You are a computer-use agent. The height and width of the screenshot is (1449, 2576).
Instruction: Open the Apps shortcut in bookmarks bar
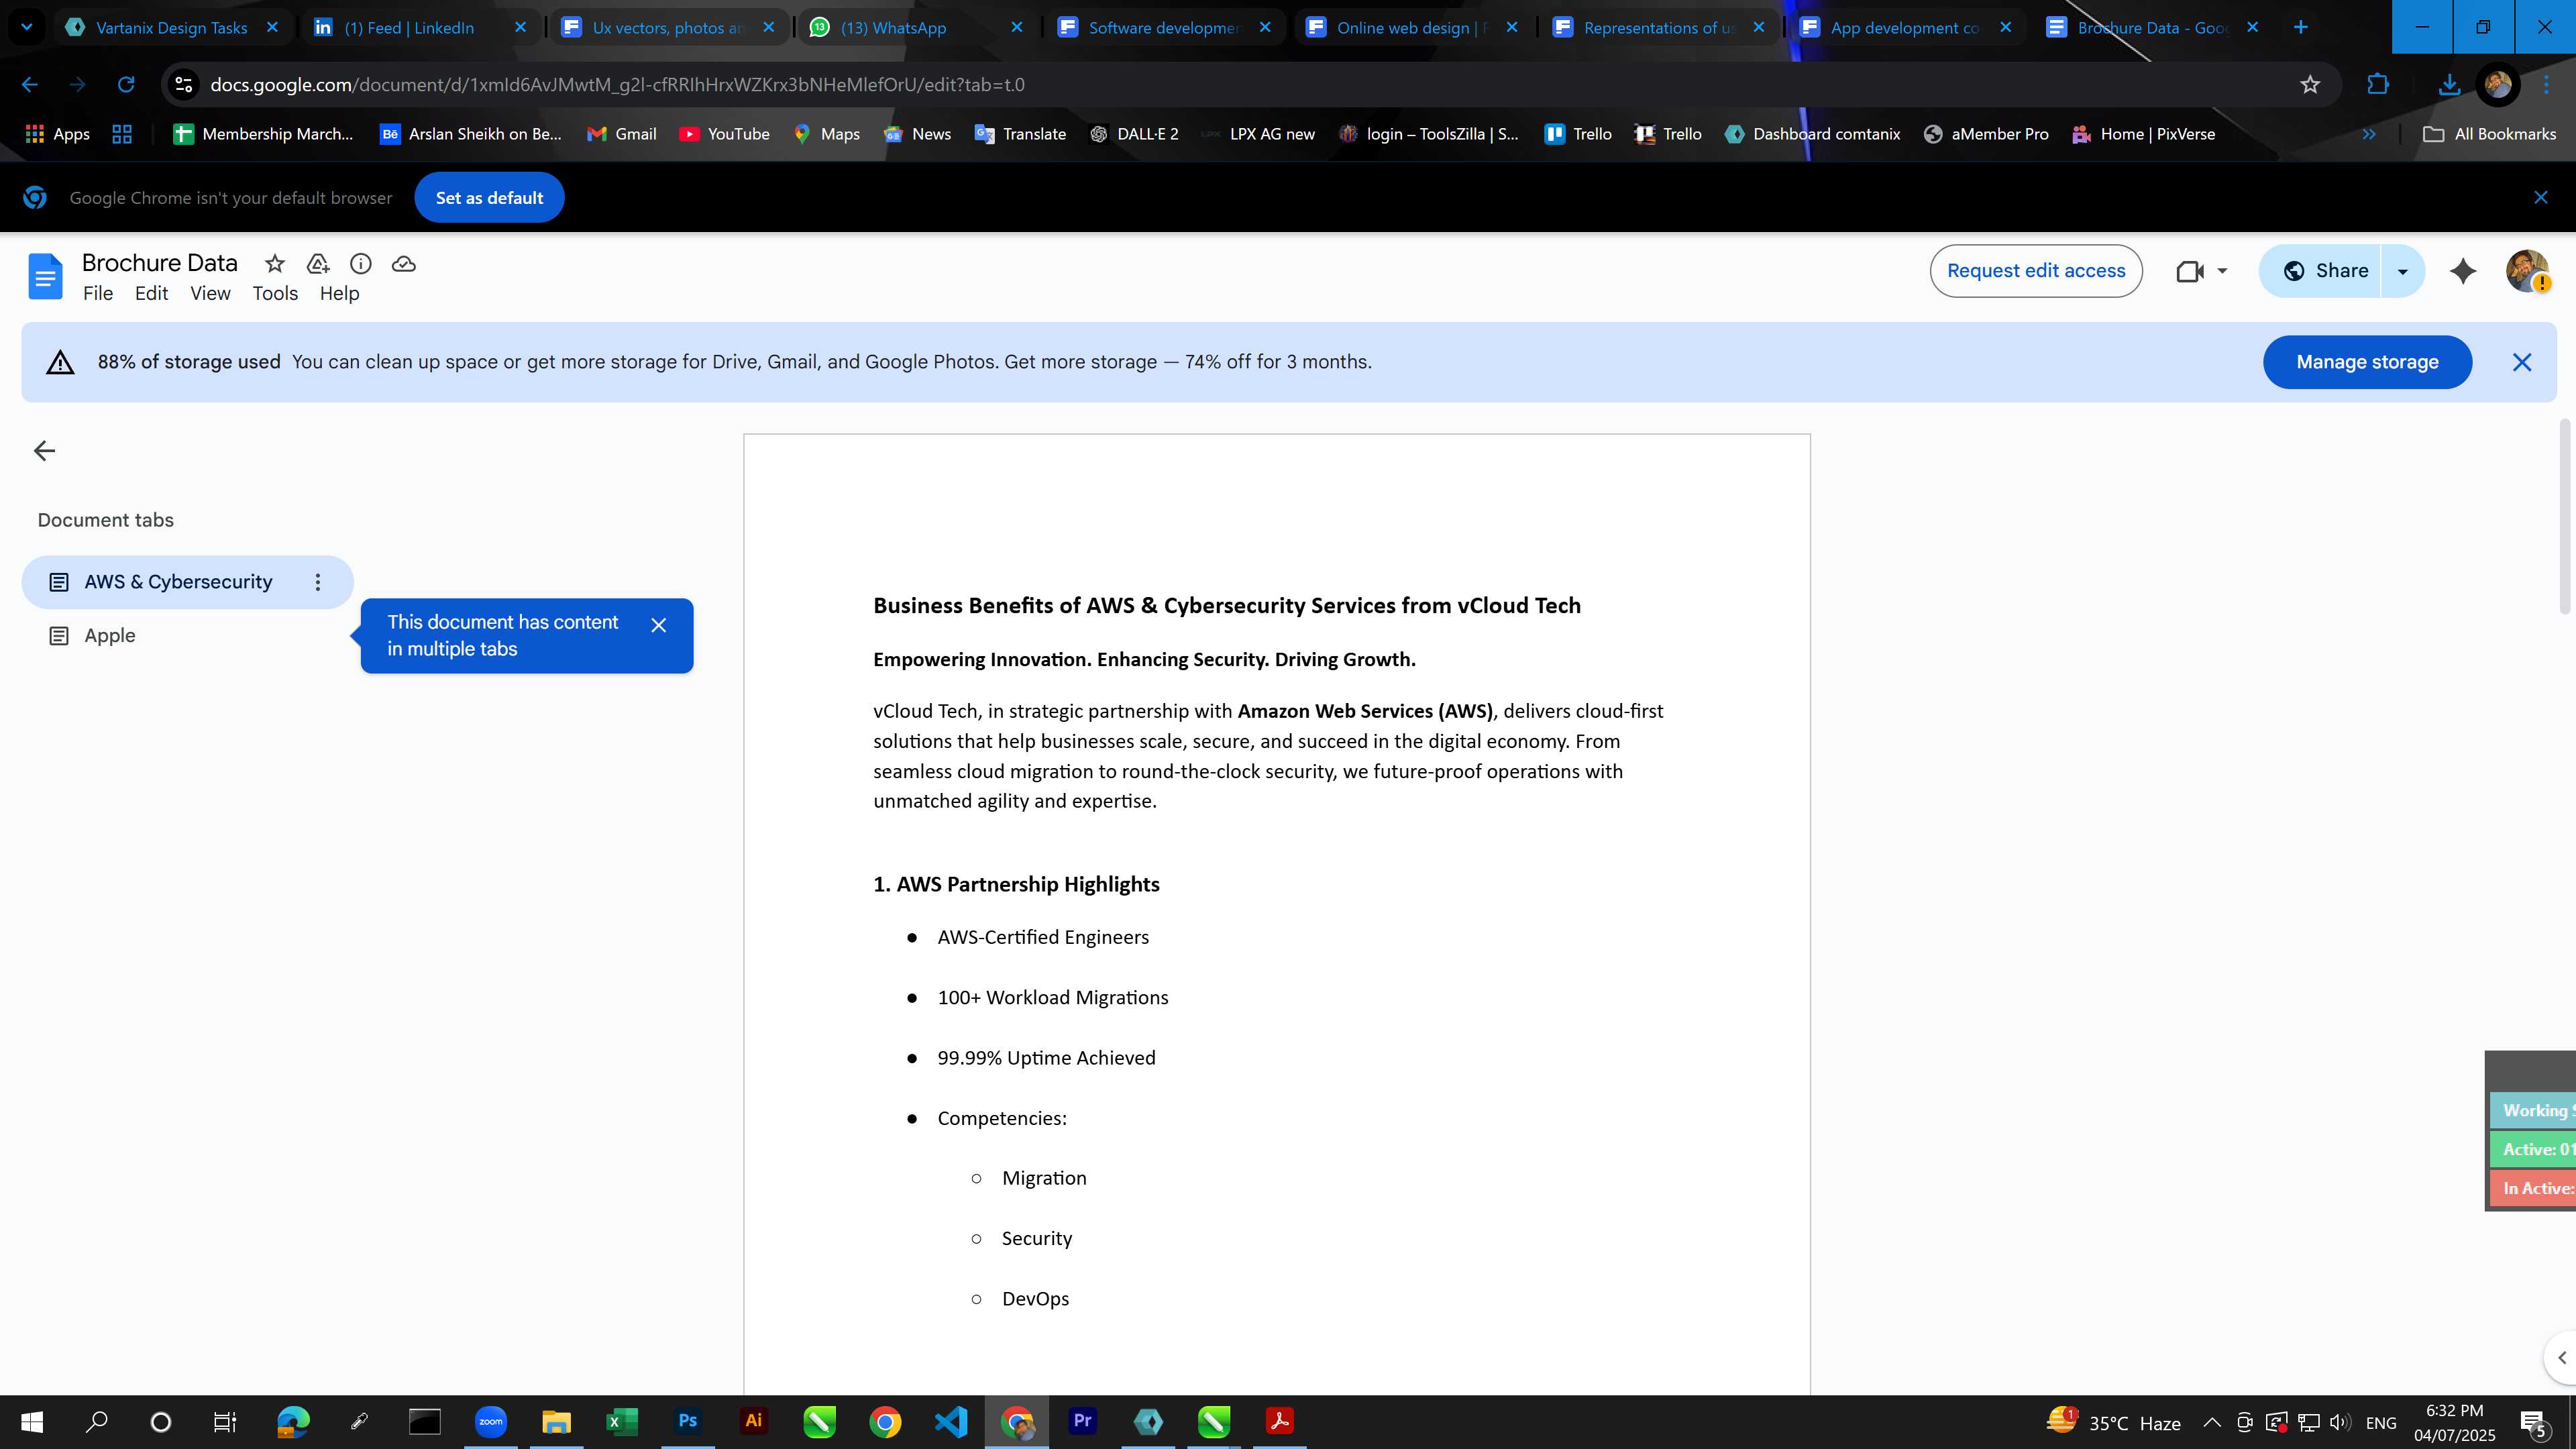57,134
